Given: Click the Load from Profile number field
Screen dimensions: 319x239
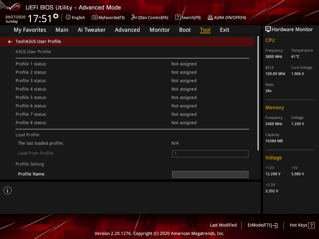Looking at the screenshot, I should 210,154.
